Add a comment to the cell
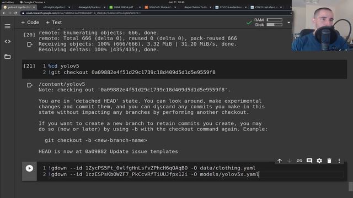The height and width of the screenshot is (198, 353). pyautogui.click(x=309, y=161)
